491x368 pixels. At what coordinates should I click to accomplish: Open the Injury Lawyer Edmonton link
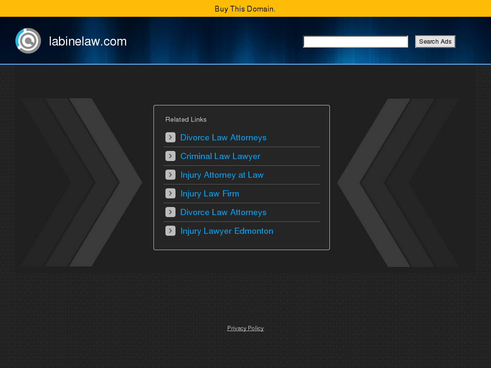227,231
